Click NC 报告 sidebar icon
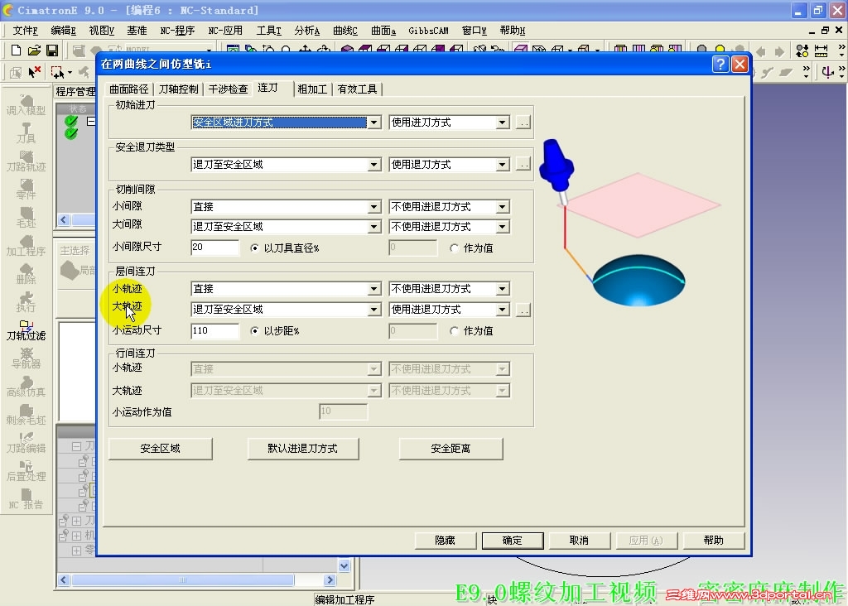This screenshot has width=848, height=606. [x=26, y=498]
